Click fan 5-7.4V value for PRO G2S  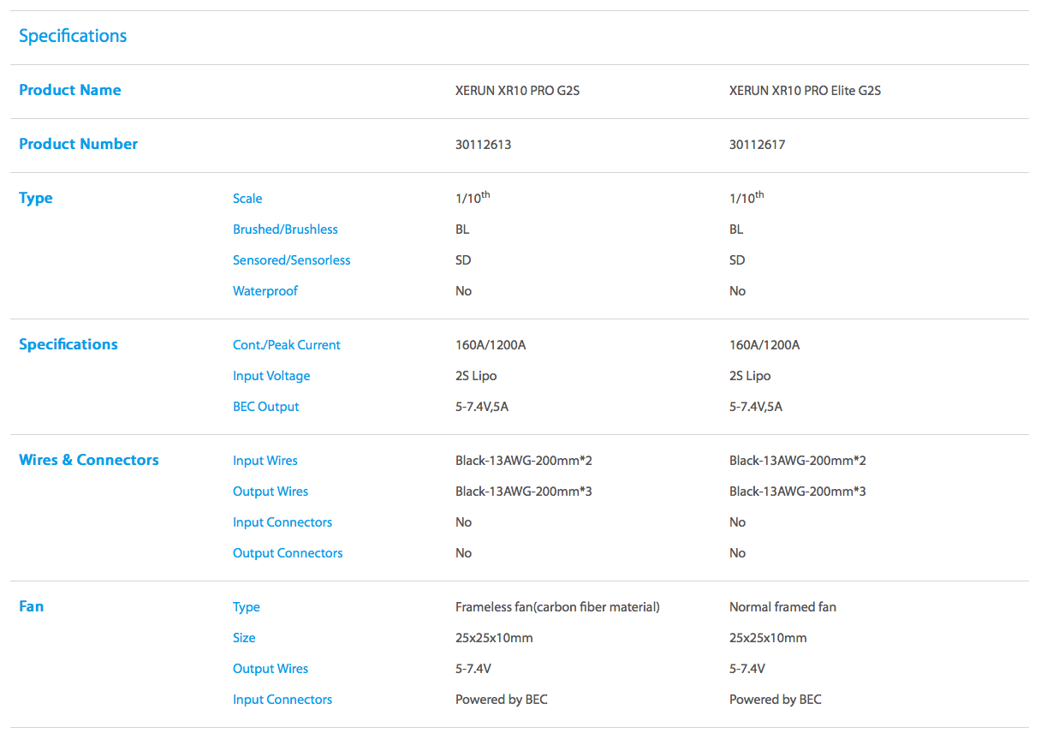click(x=473, y=669)
